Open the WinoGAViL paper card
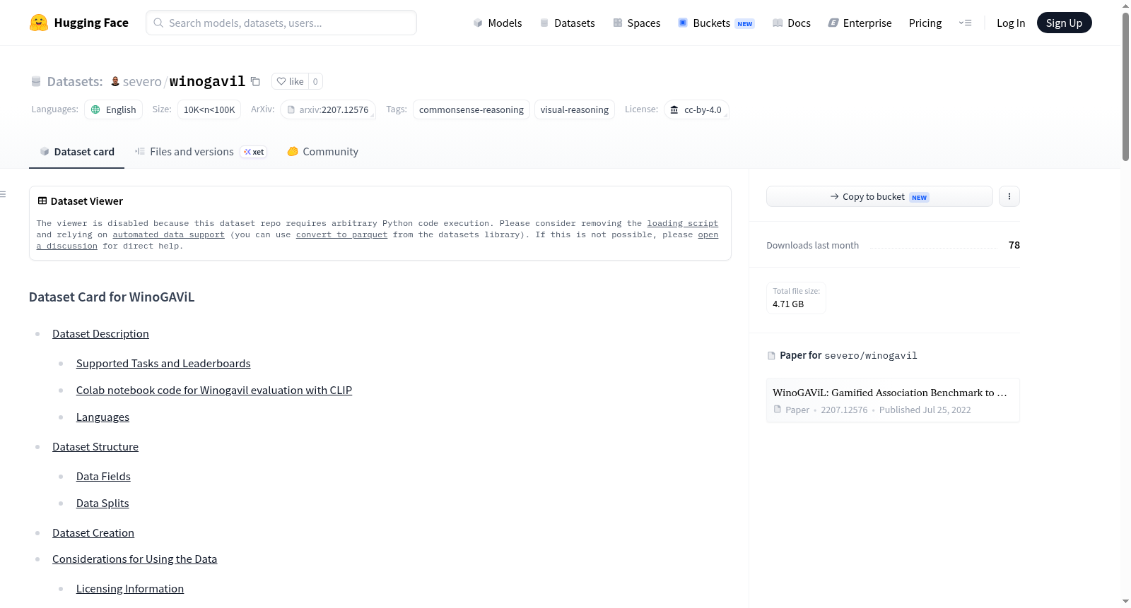The height and width of the screenshot is (608, 1131). click(x=893, y=400)
